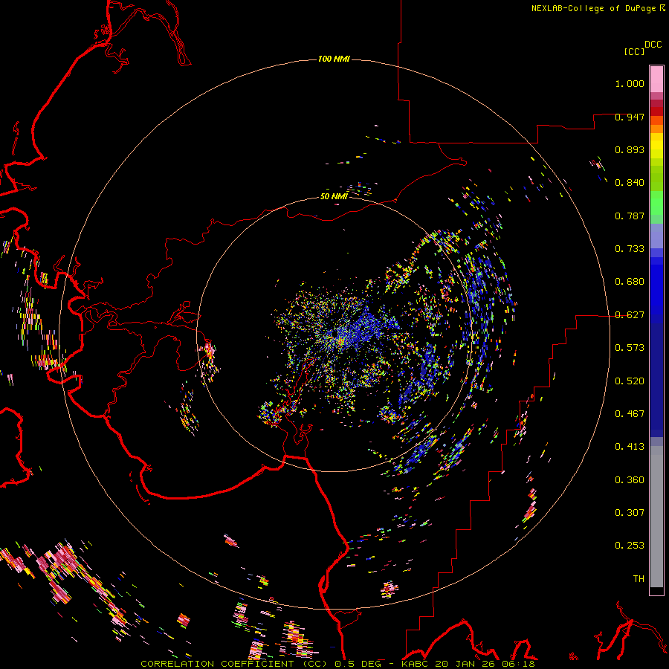Select the 0.307 scale value
This screenshot has height=669, width=669.
630,513
